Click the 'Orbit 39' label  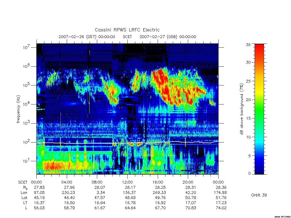[259, 195]
